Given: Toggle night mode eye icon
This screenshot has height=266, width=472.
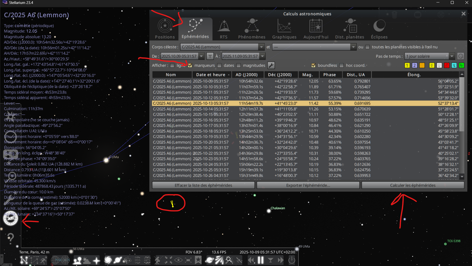Looking at the screenshot, I should click(x=178, y=260).
